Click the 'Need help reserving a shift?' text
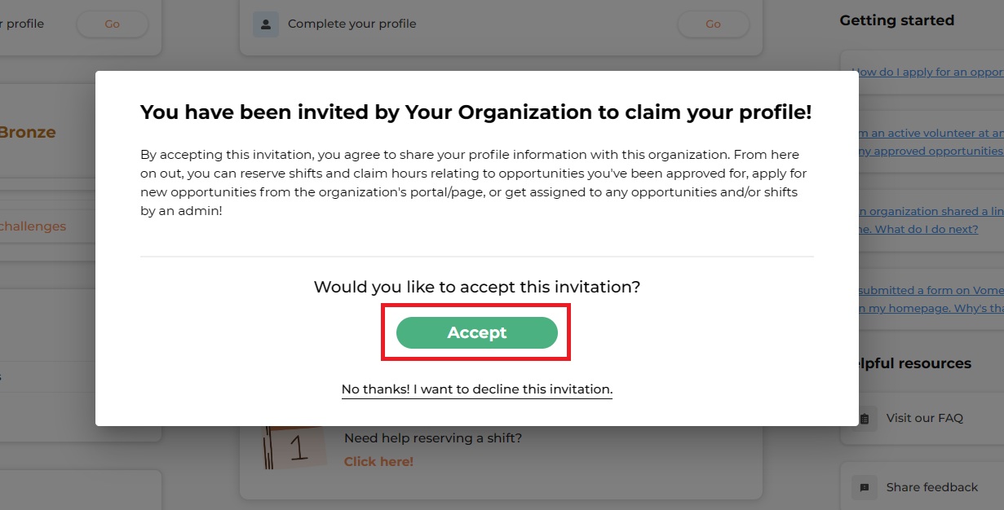Image resolution: width=1004 pixels, height=510 pixels. 433,438
